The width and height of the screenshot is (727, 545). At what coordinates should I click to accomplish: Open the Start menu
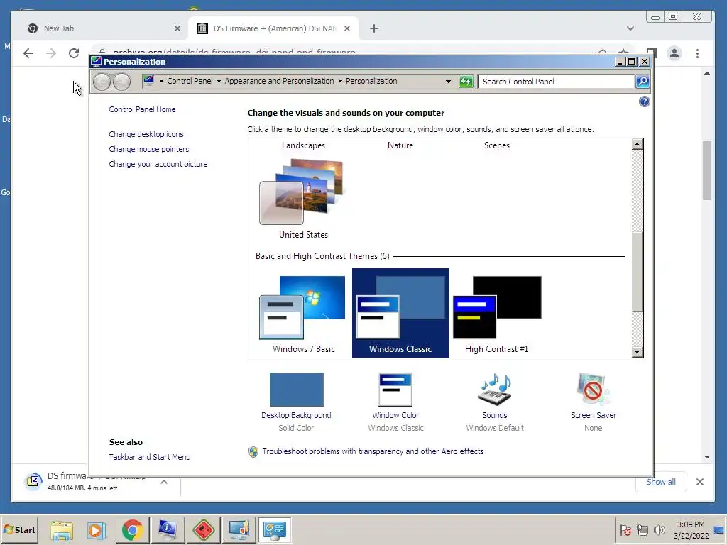click(x=19, y=530)
